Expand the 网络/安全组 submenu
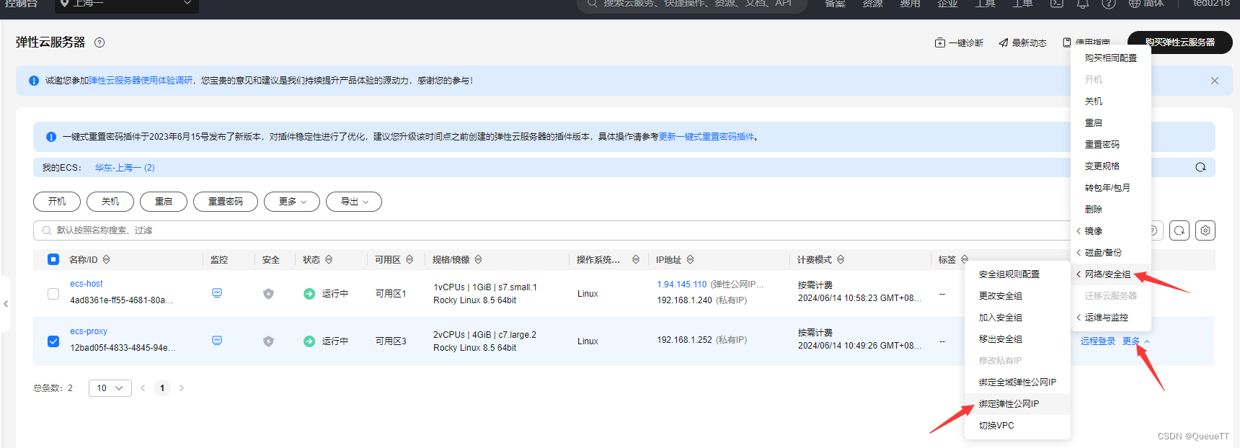This screenshot has width=1240, height=448. (x=1110, y=274)
